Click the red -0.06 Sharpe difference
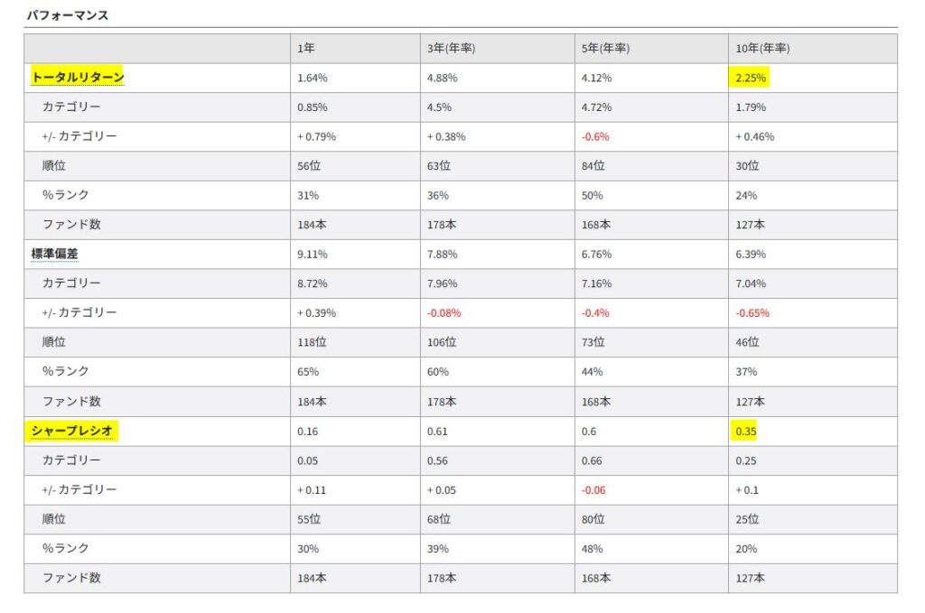 pos(593,489)
